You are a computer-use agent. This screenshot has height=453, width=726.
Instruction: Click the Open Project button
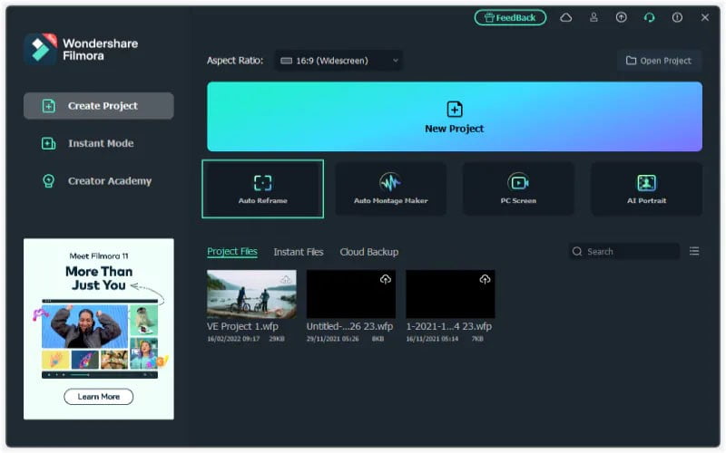coord(659,61)
